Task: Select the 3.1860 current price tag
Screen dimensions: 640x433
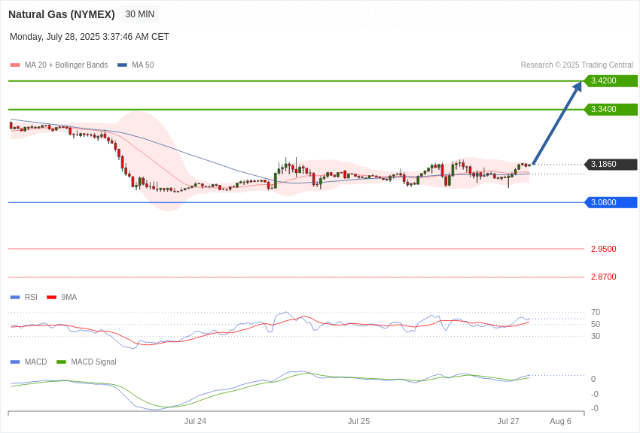Action: point(611,164)
